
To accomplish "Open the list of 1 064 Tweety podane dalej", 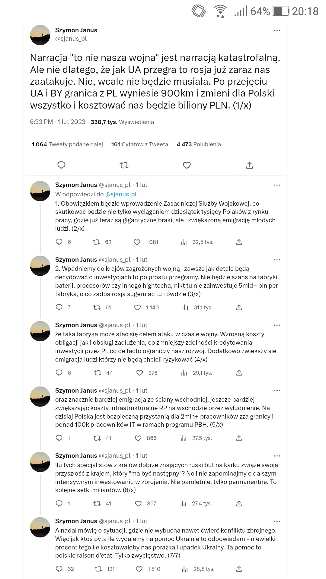I will 67,144.
